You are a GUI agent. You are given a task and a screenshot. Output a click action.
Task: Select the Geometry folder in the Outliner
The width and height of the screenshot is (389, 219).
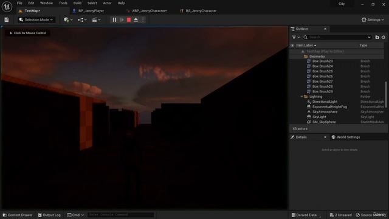[337, 57]
